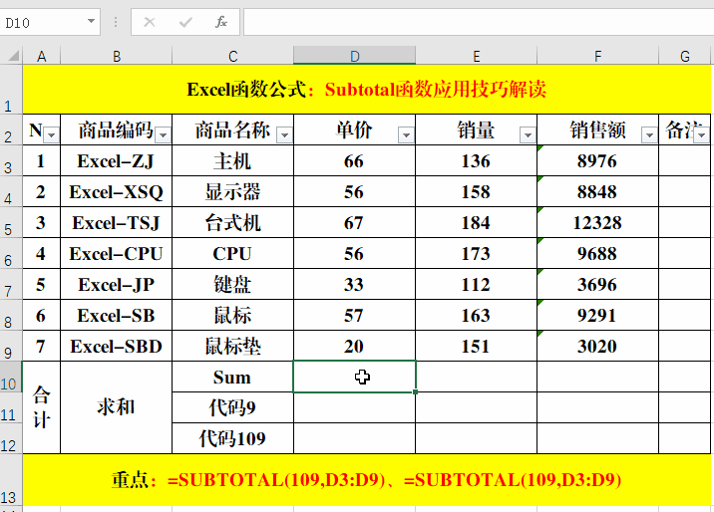Click empty cell E10 beside selected cell
Image resolution: width=714 pixels, height=512 pixels.
click(x=477, y=377)
